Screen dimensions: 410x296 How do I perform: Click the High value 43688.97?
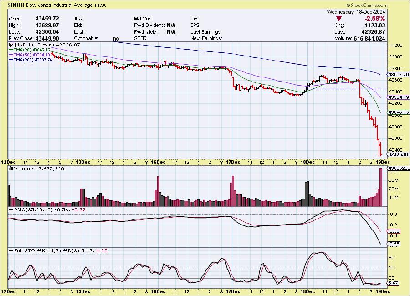tap(47, 25)
